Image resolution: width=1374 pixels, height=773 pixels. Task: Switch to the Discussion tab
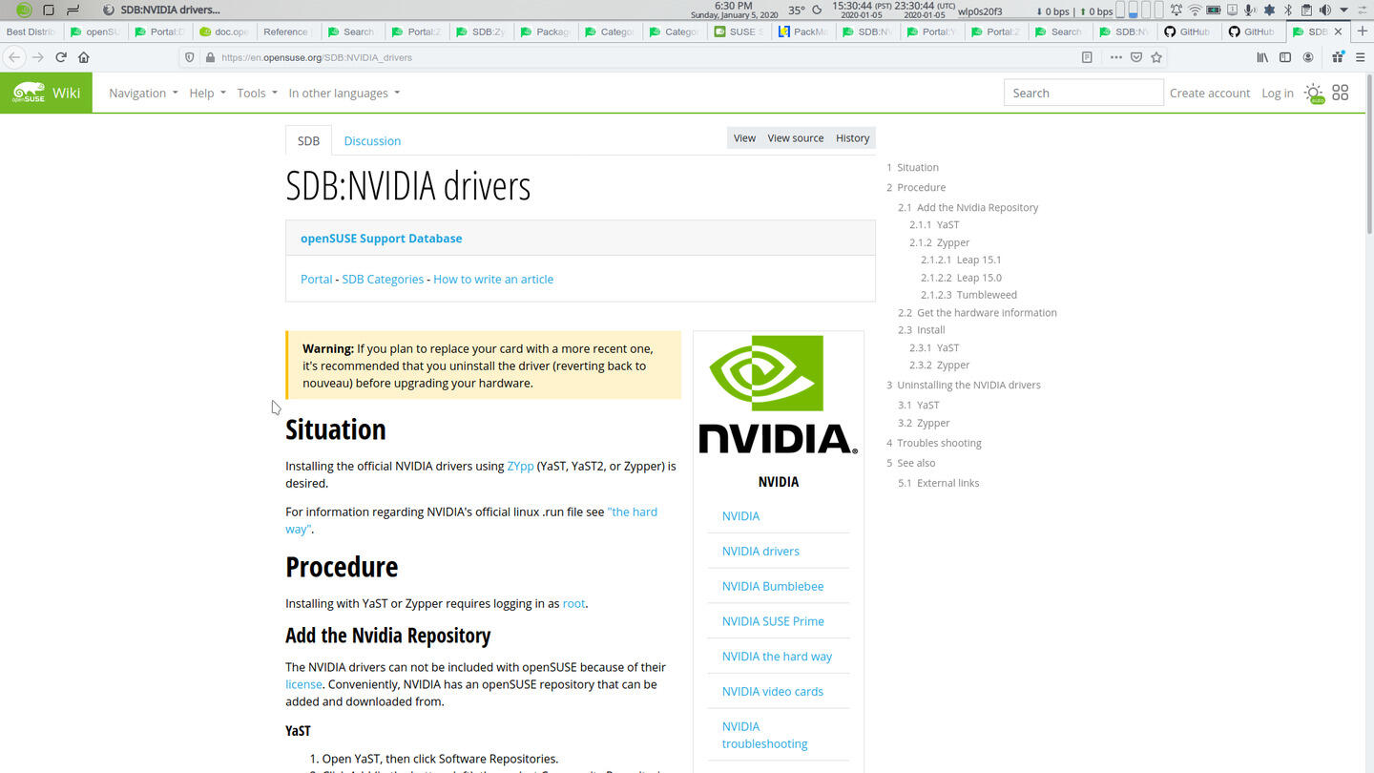(x=372, y=140)
